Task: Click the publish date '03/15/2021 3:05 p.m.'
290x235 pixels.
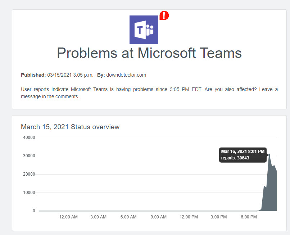Action: tap(70, 75)
